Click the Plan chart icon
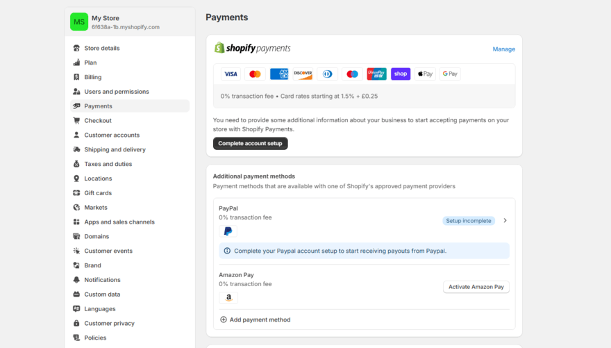The image size is (611, 348). (76, 63)
